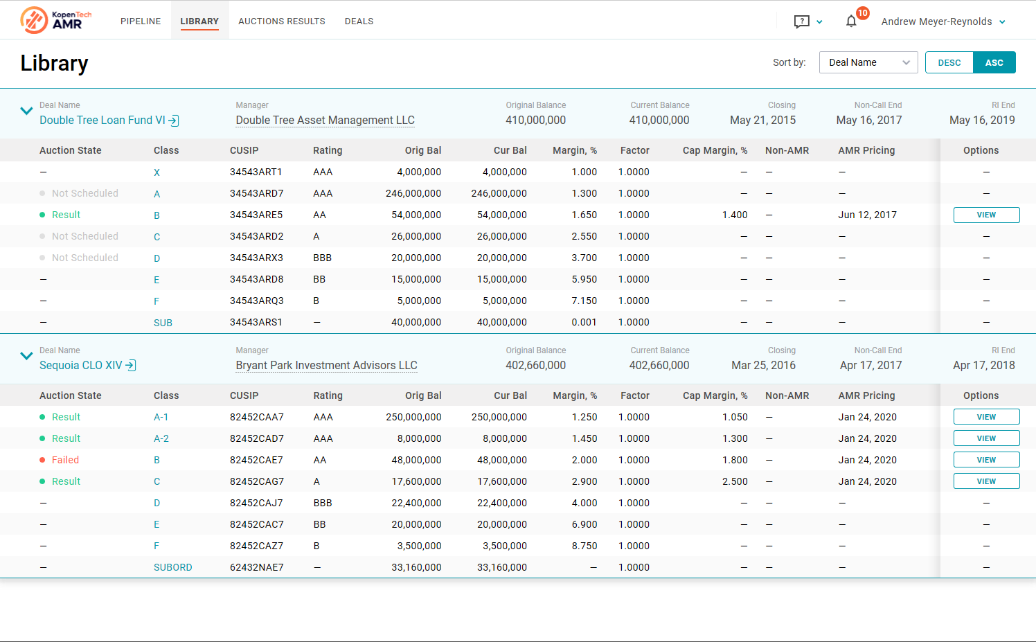Open class B with CUSIP 34543ARE5
The image size is (1036, 642).
coord(157,215)
